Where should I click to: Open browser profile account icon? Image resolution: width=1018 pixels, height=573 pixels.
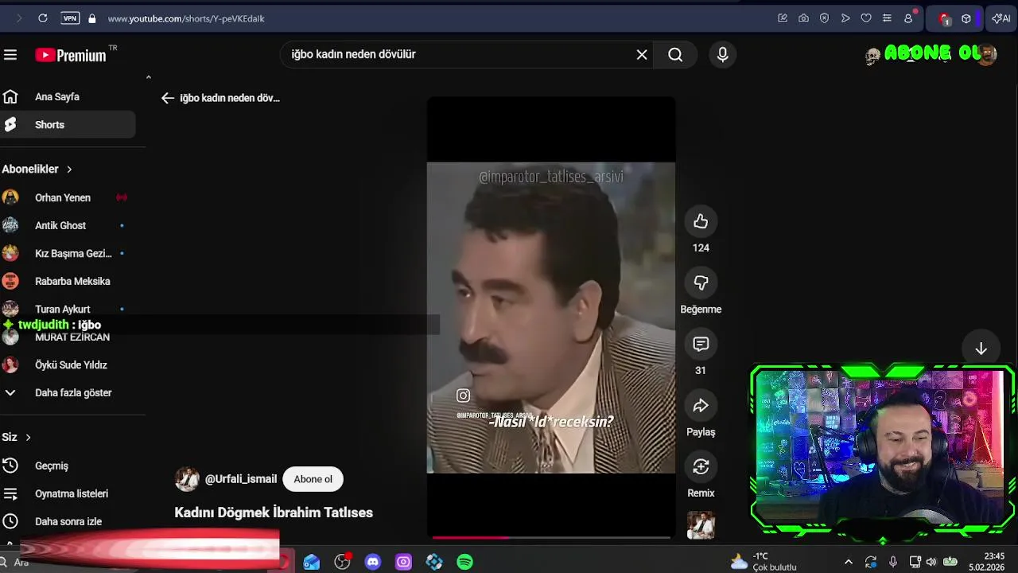(908, 18)
